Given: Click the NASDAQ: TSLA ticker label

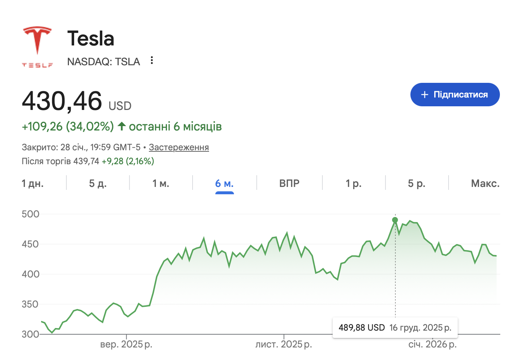Looking at the screenshot, I should point(103,62).
